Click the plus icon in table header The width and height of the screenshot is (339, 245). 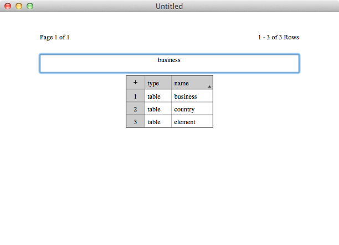tap(135, 83)
